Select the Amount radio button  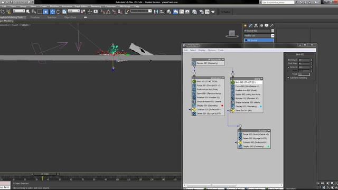[288, 67]
